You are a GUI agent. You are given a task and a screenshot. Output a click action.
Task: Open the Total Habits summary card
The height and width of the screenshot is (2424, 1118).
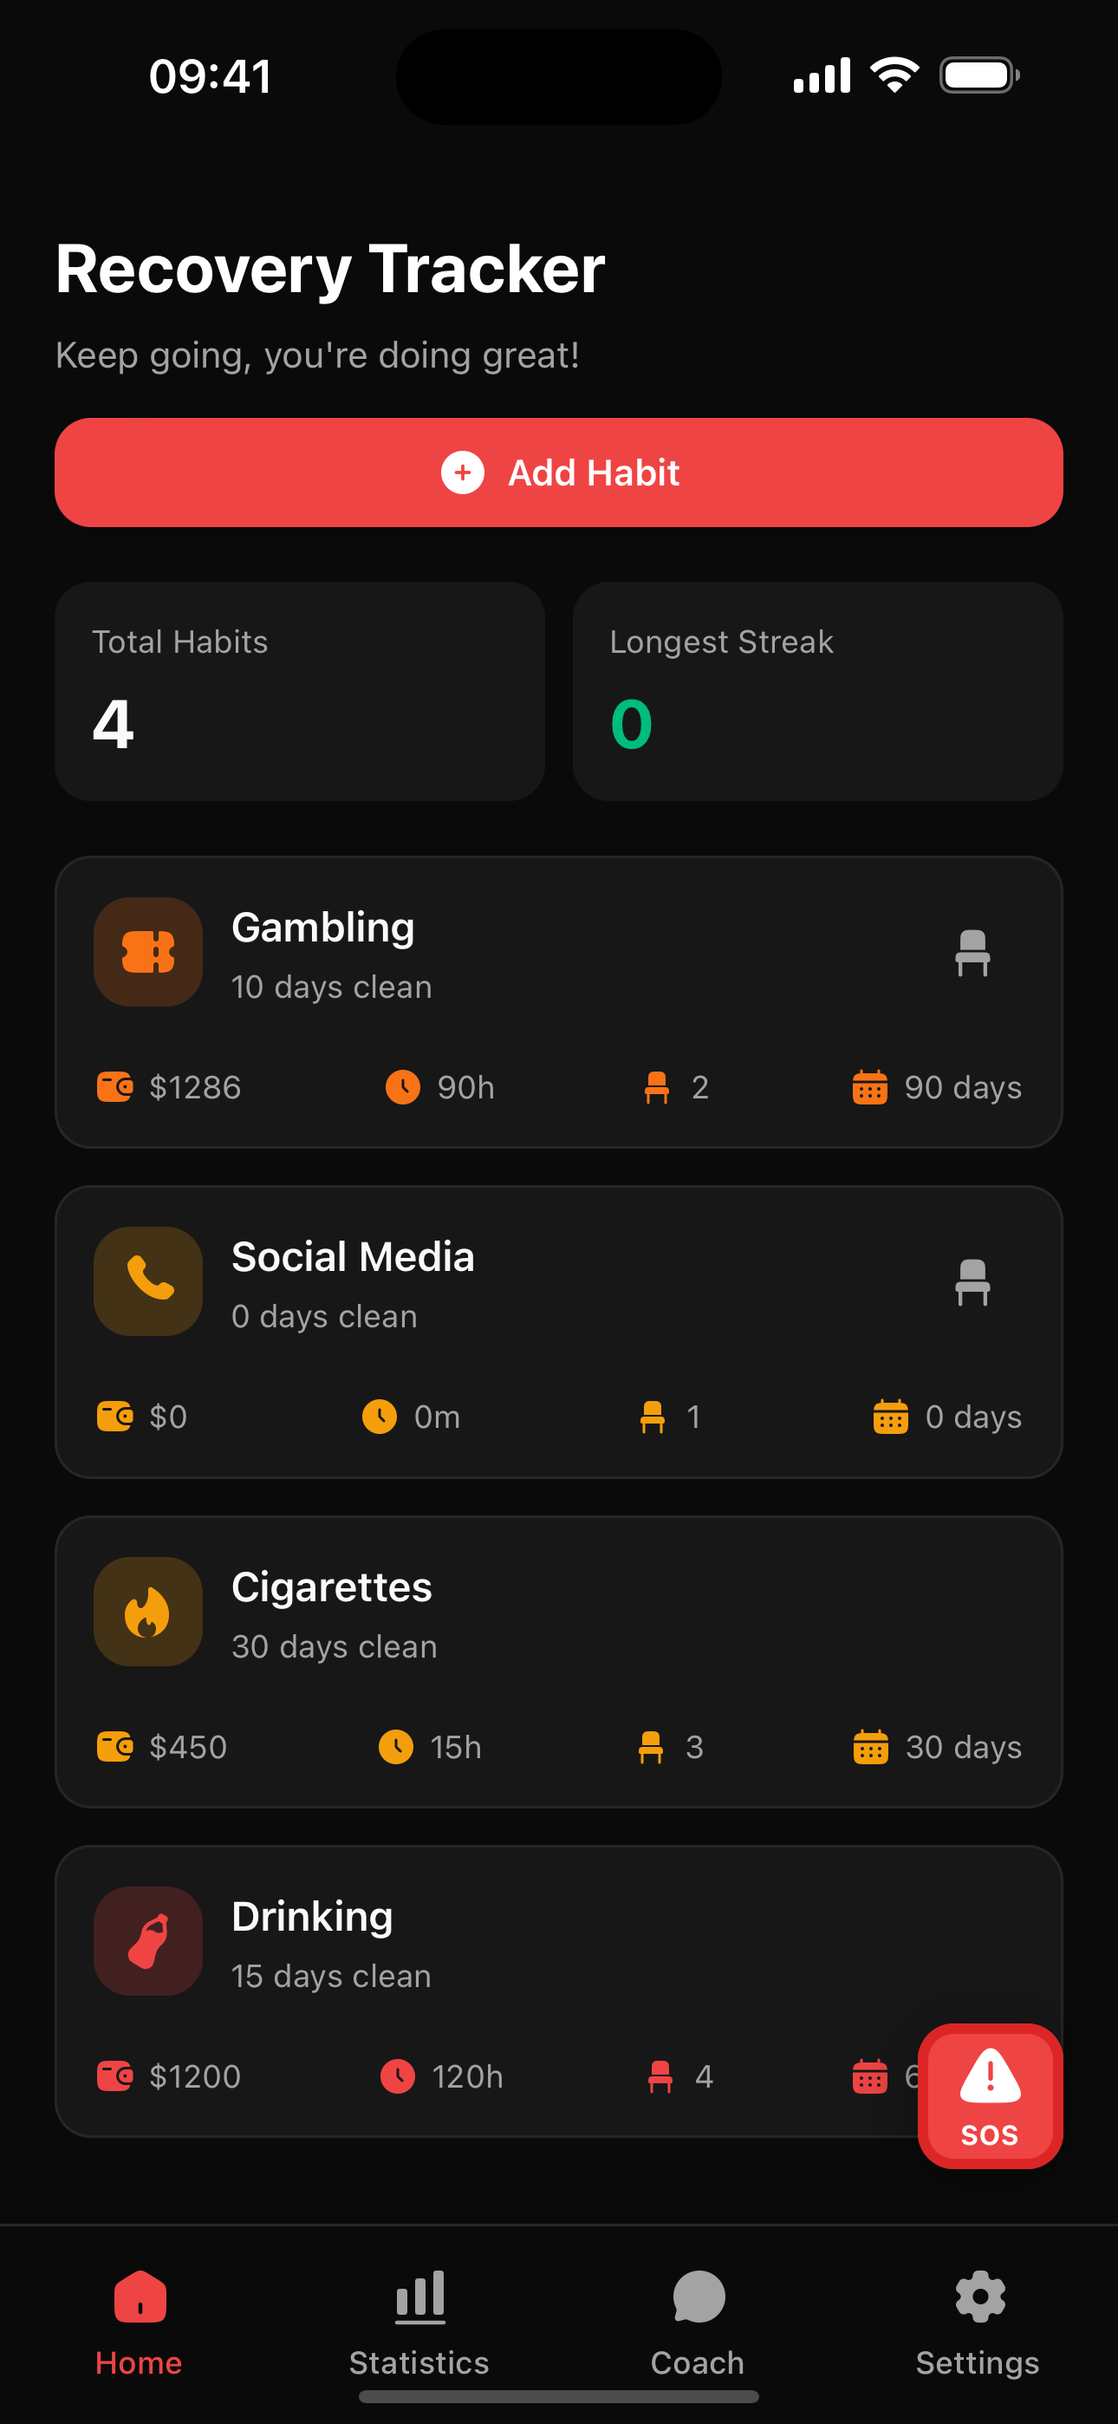pyautogui.click(x=299, y=691)
